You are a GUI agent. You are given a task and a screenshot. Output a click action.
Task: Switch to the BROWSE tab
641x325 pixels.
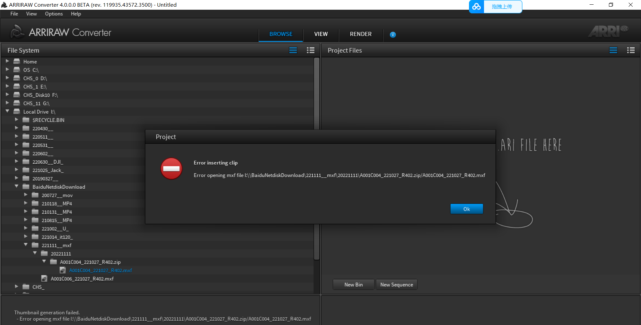pyautogui.click(x=281, y=34)
